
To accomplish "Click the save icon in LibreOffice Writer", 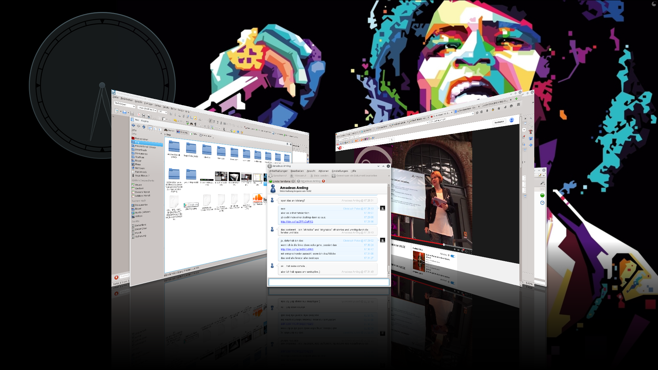I will 132,113.
